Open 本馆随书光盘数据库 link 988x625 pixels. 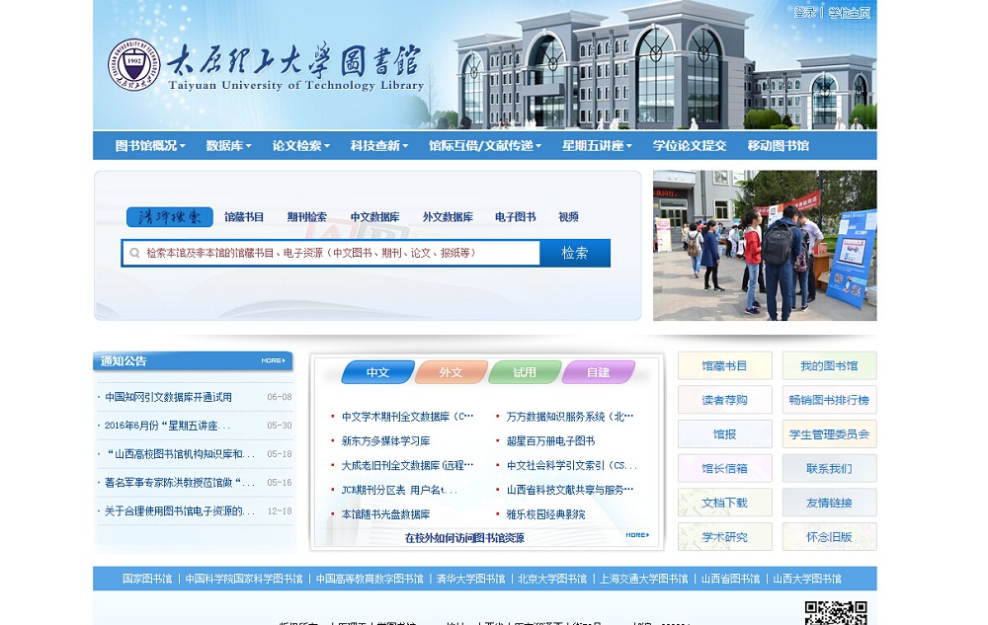(385, 514)
